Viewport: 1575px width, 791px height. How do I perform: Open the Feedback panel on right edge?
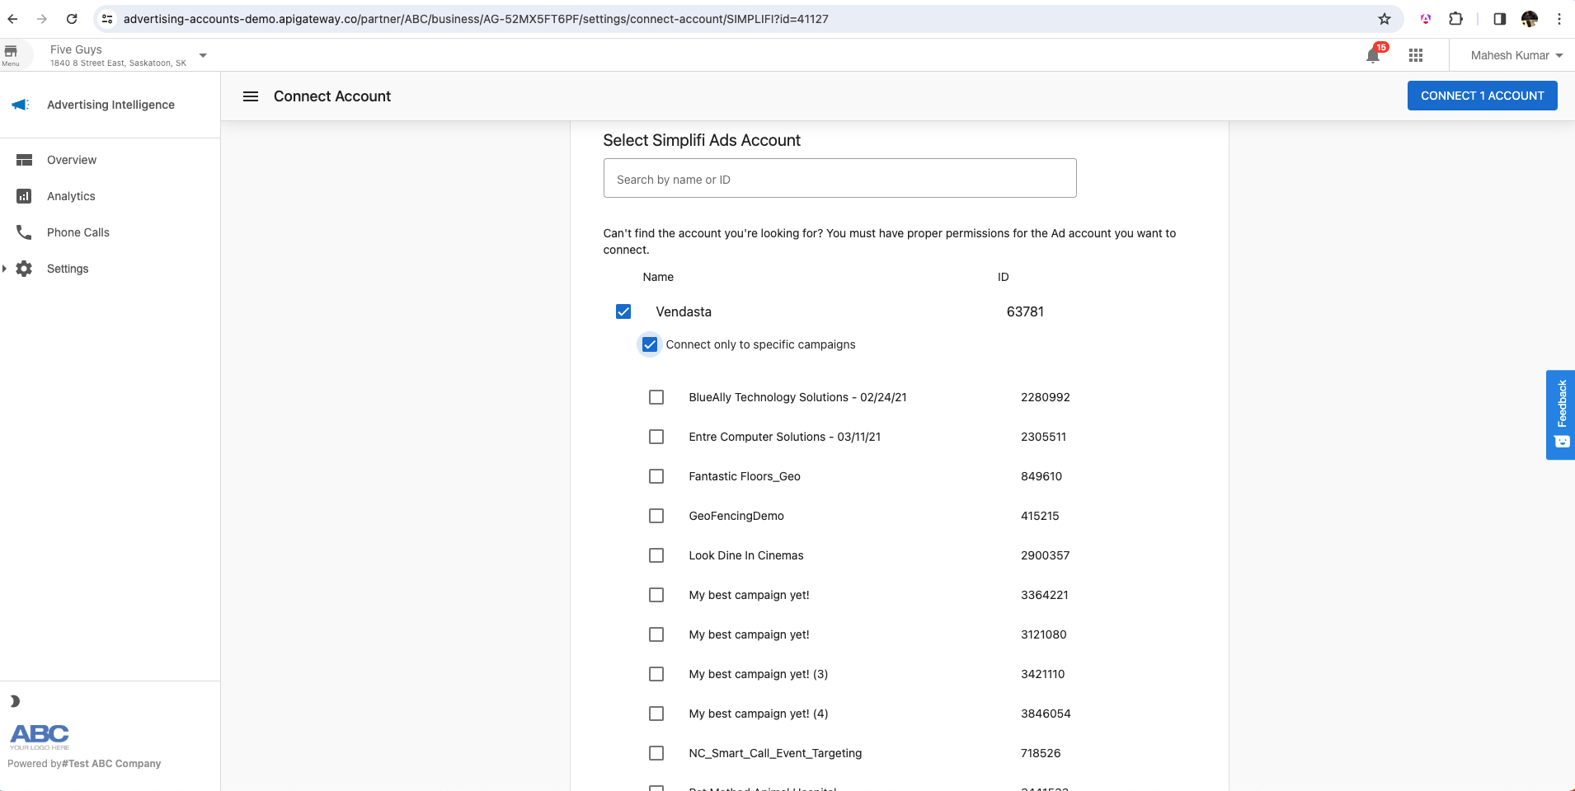tap(1561, 415)
